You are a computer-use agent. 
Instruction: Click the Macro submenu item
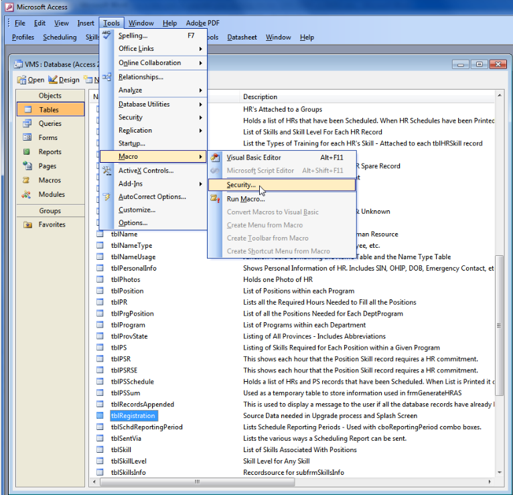point(153,156)
